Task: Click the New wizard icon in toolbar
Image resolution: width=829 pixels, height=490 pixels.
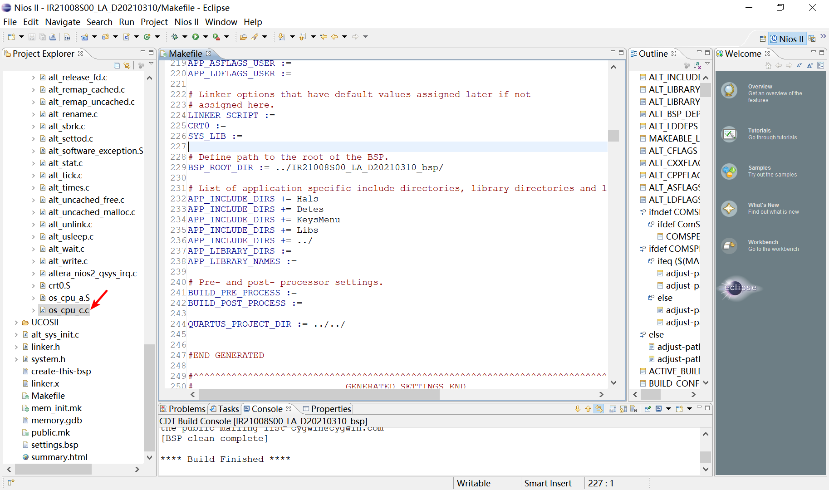Action: point(11,37)
